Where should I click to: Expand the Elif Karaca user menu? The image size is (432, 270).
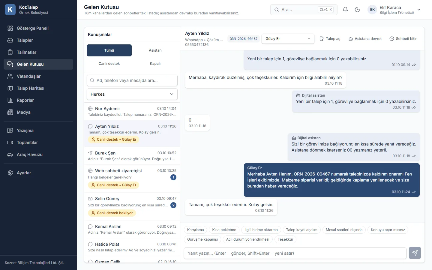click(394, 10)
